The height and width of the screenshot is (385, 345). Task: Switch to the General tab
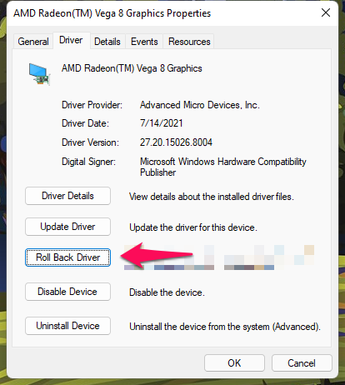(33, 42)
